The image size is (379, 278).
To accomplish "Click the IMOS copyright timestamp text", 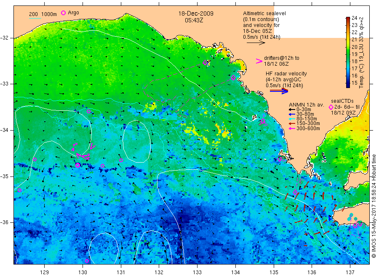I will point(374,206).
